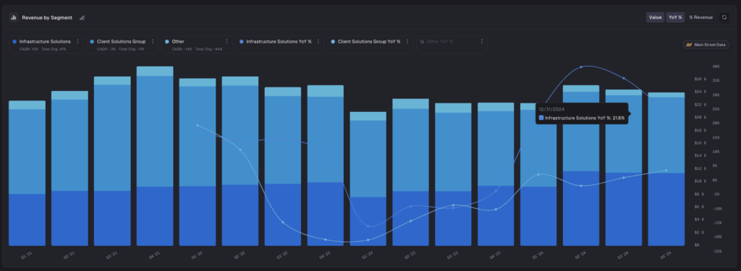Click the Q1'21 x-axis label

(27, 255)
